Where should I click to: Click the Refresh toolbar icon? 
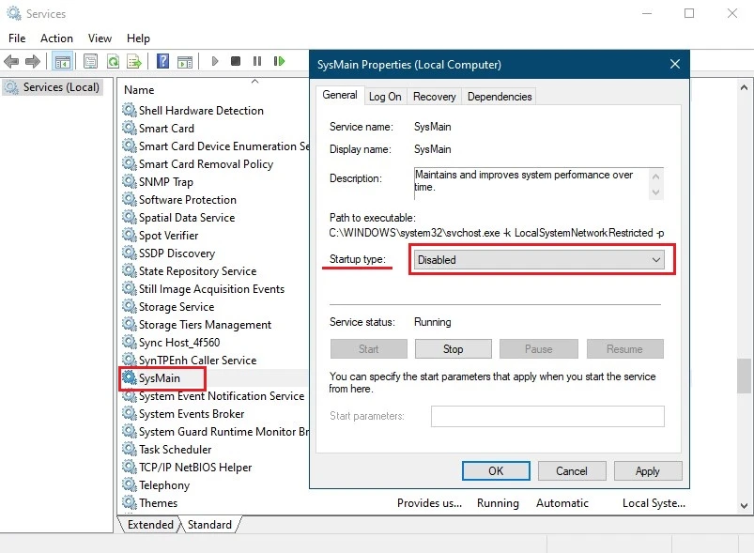tap(113, 61)
